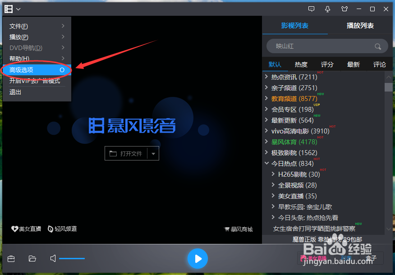Click the 打开文件 button
Screen dimensions: 395x275
(126, 153)
